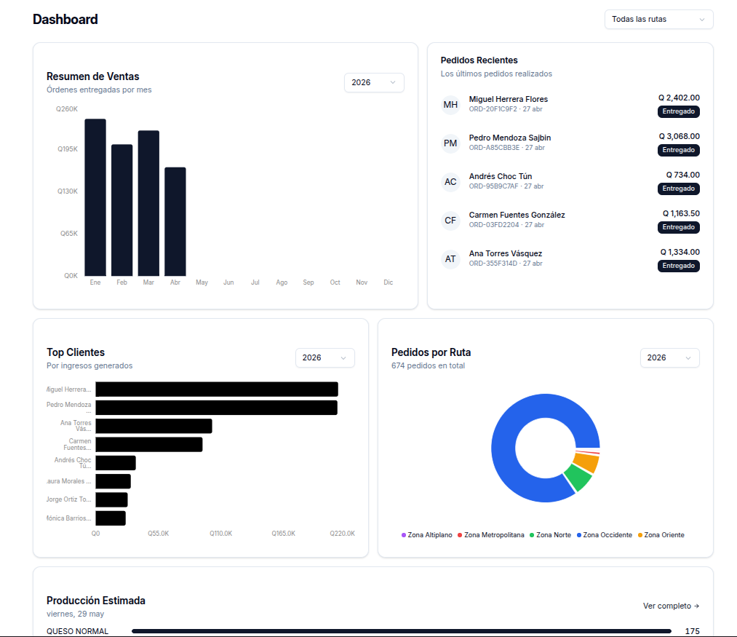
Task: Click the CF avatar for Carmen Fuentes
Action: point(450,220)
